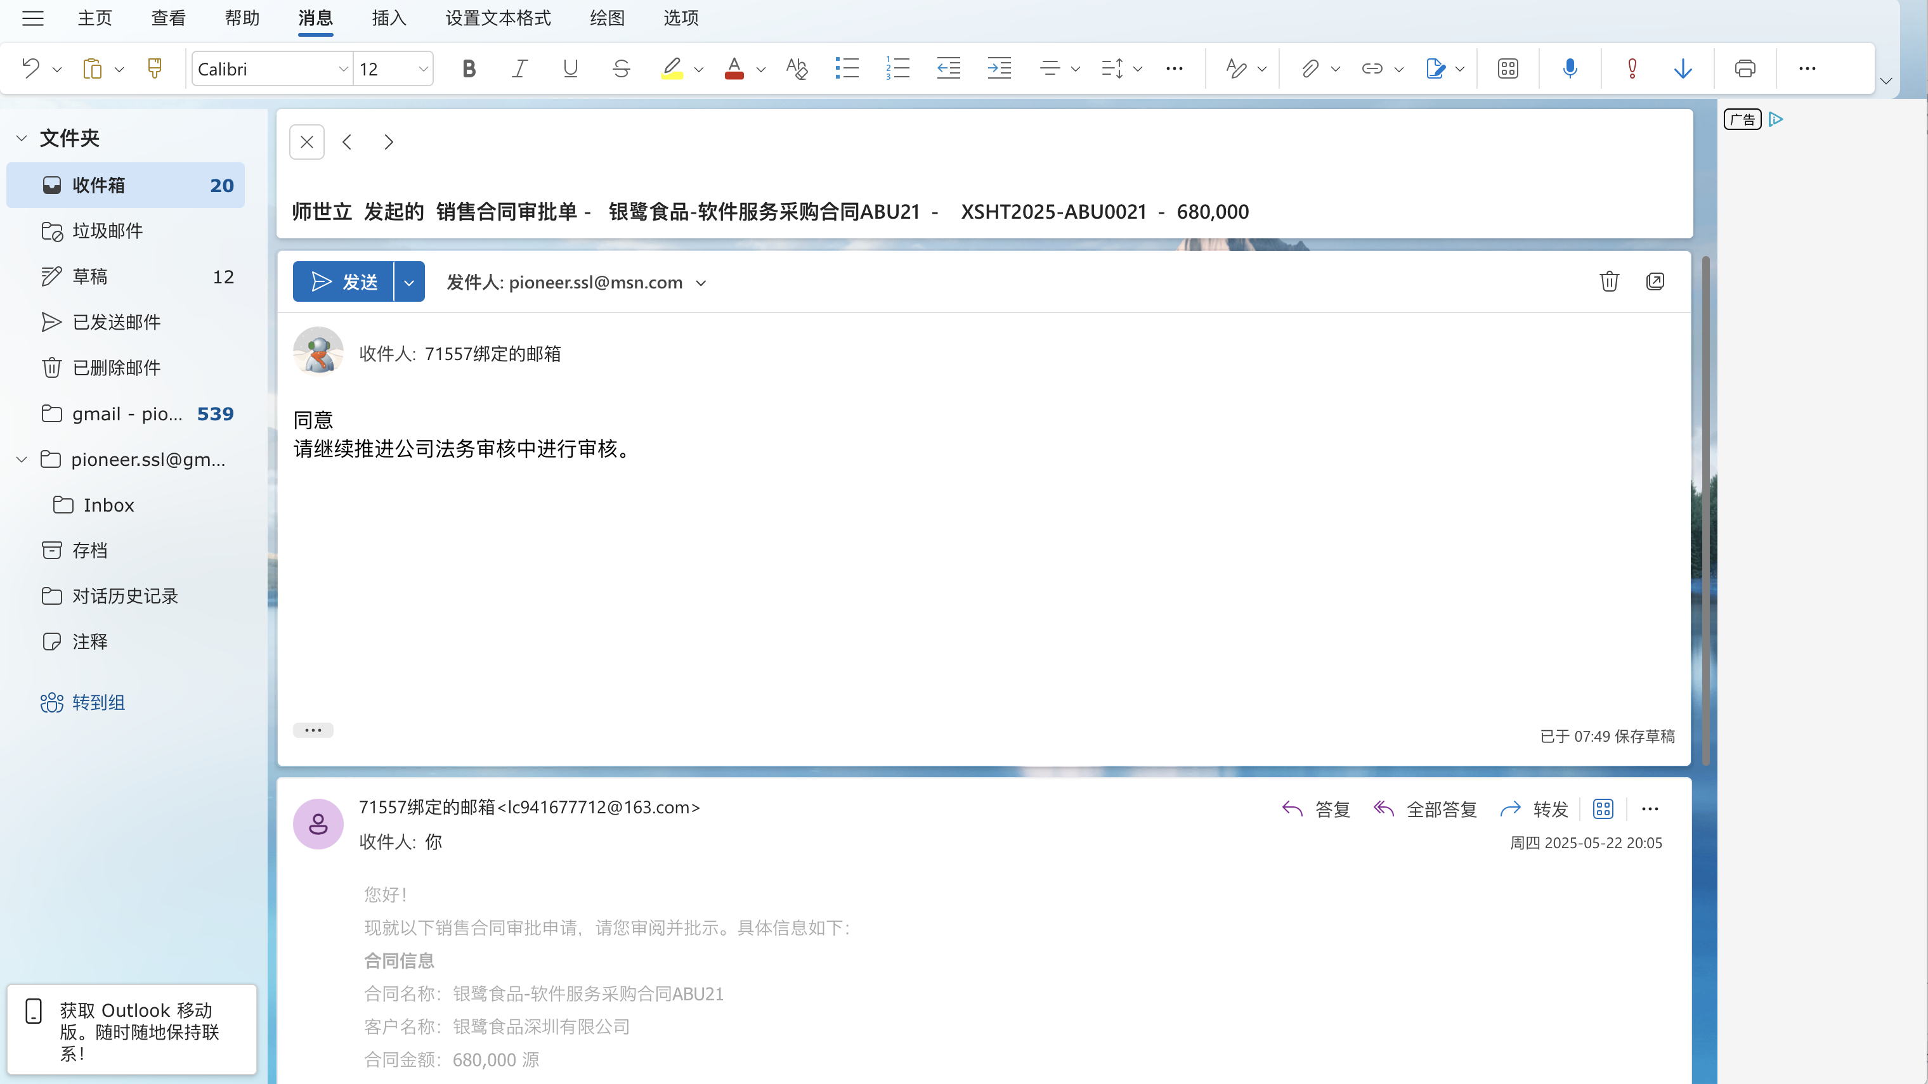The width and height of the screenshot is (1928, 1084).
Task: Open the 插入 tab
Action: (x=389, y=18)
